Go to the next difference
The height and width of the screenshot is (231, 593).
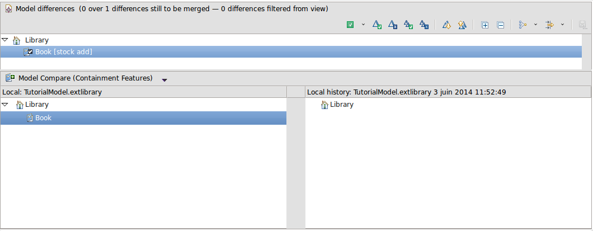tap(446, 25)
